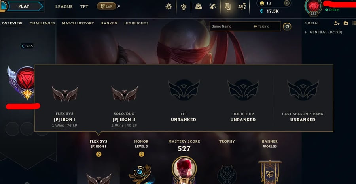Click the Add Friend icon

pos(337,23)
